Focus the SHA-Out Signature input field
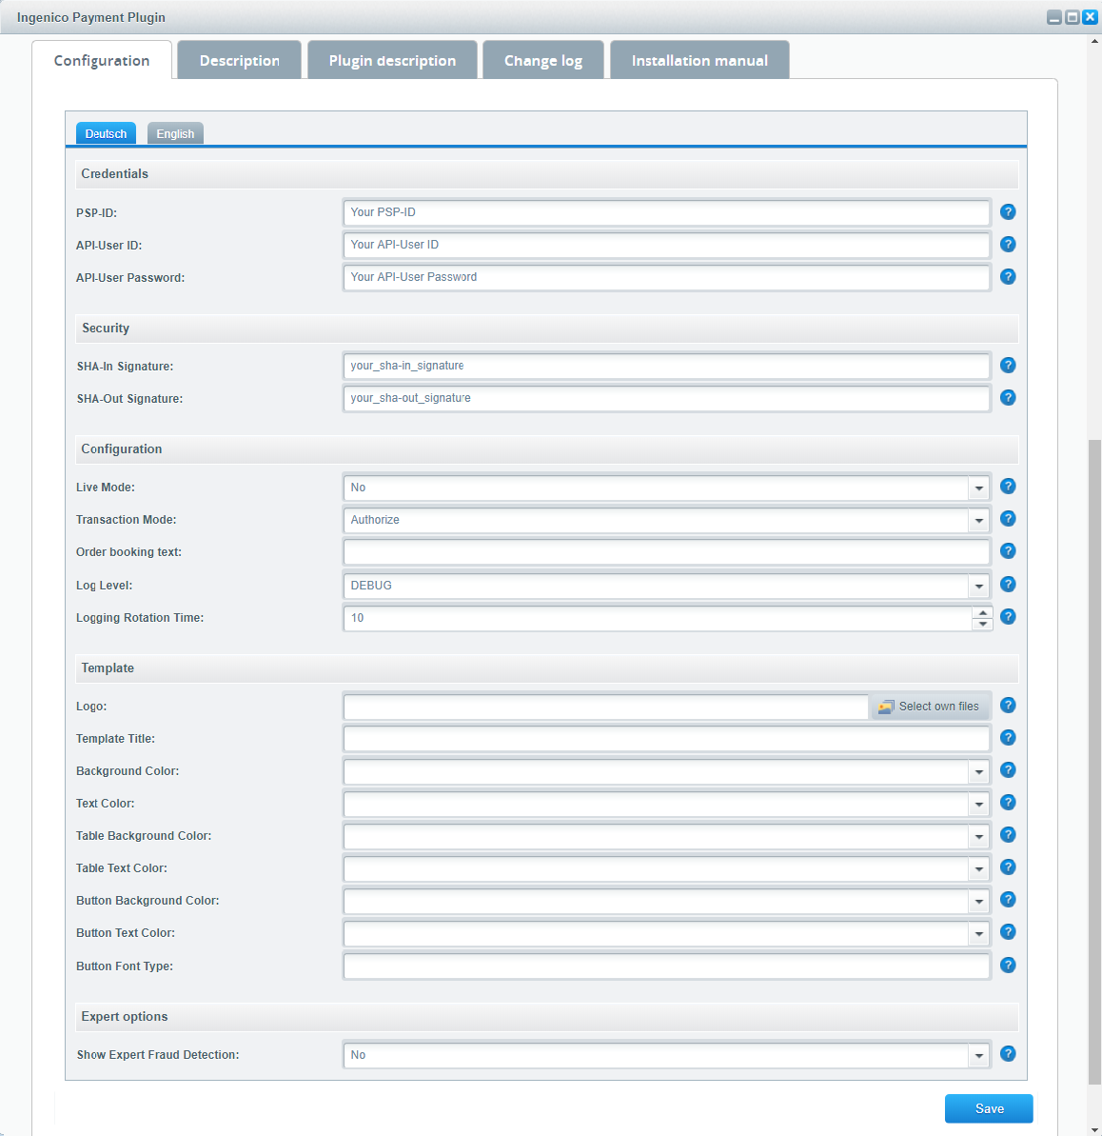The width and height of the screenshot is (1102, 1136). 666,398
